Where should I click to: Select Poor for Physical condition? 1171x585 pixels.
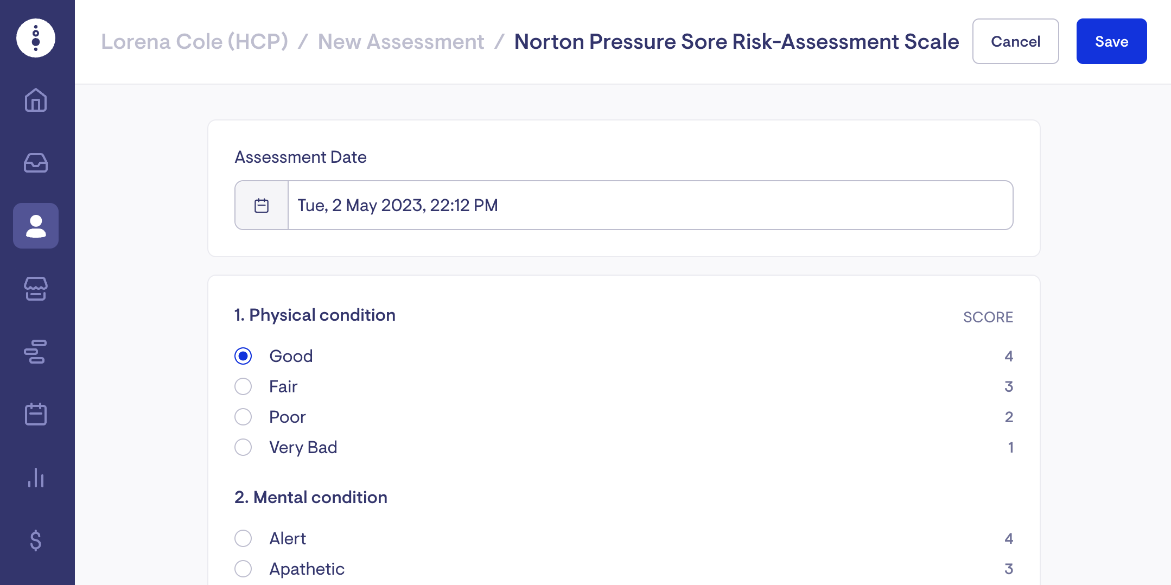pyautogui.click(x=243, y=417)
